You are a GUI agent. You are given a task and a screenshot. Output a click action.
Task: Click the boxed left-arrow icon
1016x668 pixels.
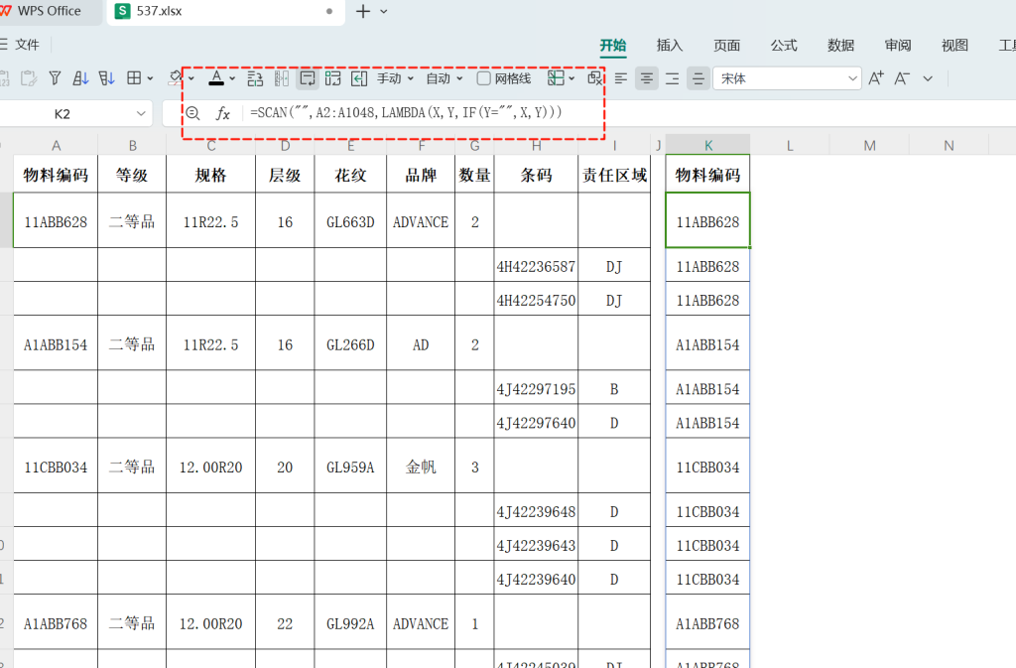(x=359, y=78)
